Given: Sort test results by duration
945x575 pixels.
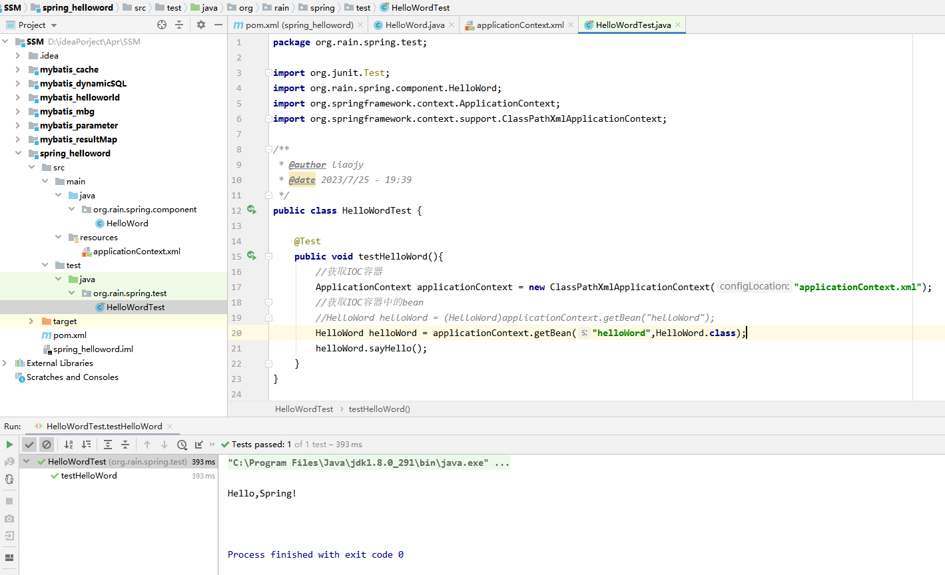Looking at the screenshot, I should click(x=86, y=445).
